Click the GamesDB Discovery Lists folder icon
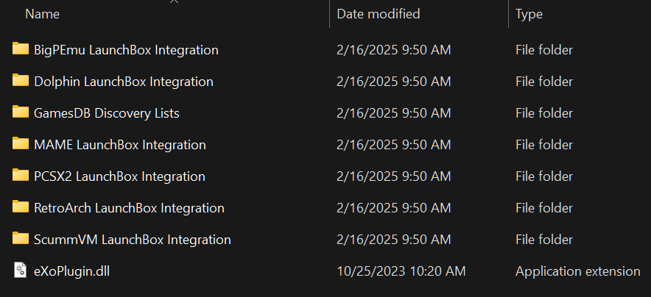Screen dimensions: 651x297 pos(21,112)
